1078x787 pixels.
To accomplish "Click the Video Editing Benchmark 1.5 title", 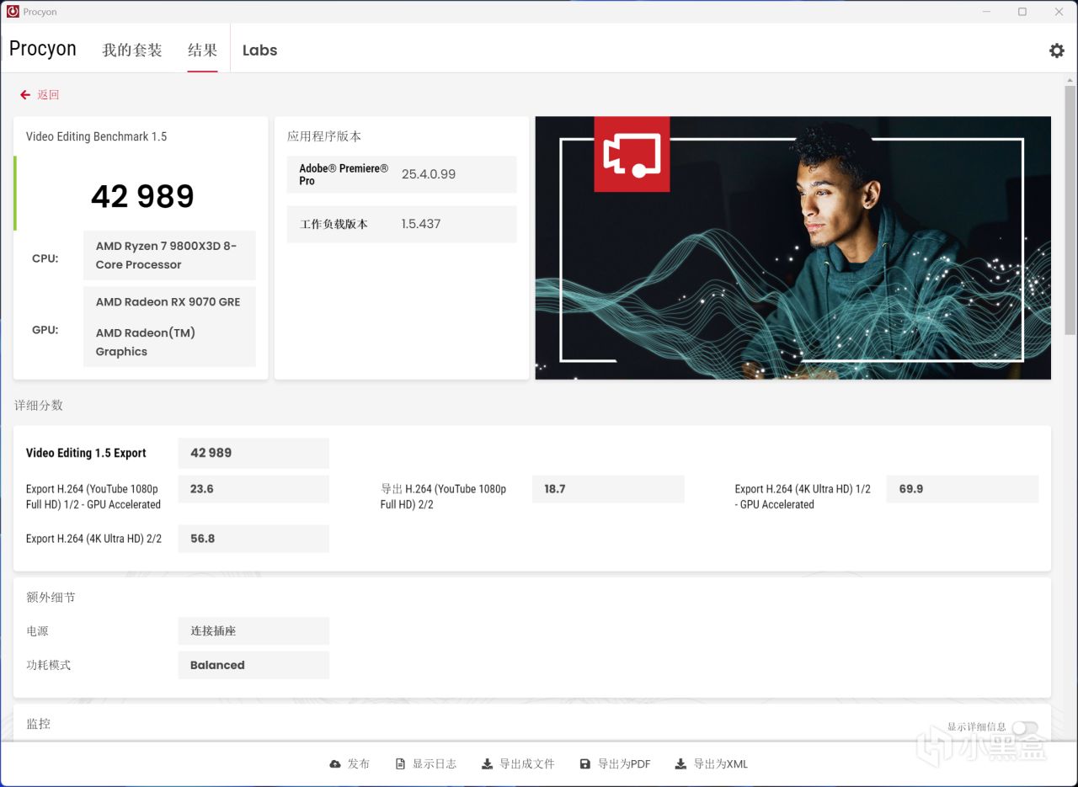I will (x=96, y=136).
